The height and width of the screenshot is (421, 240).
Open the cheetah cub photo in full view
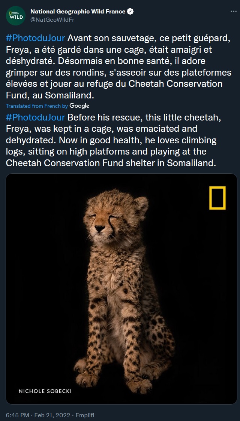[x=121, y=289]
